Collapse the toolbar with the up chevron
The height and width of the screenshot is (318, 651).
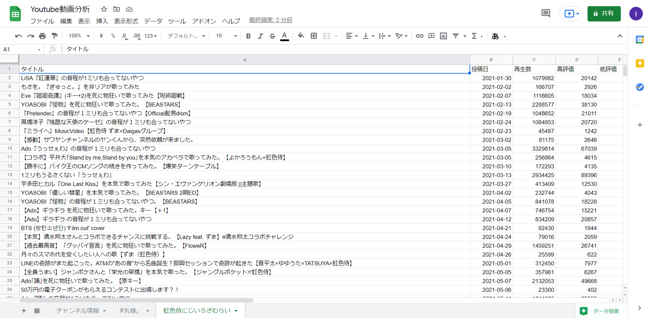point(620,36)
